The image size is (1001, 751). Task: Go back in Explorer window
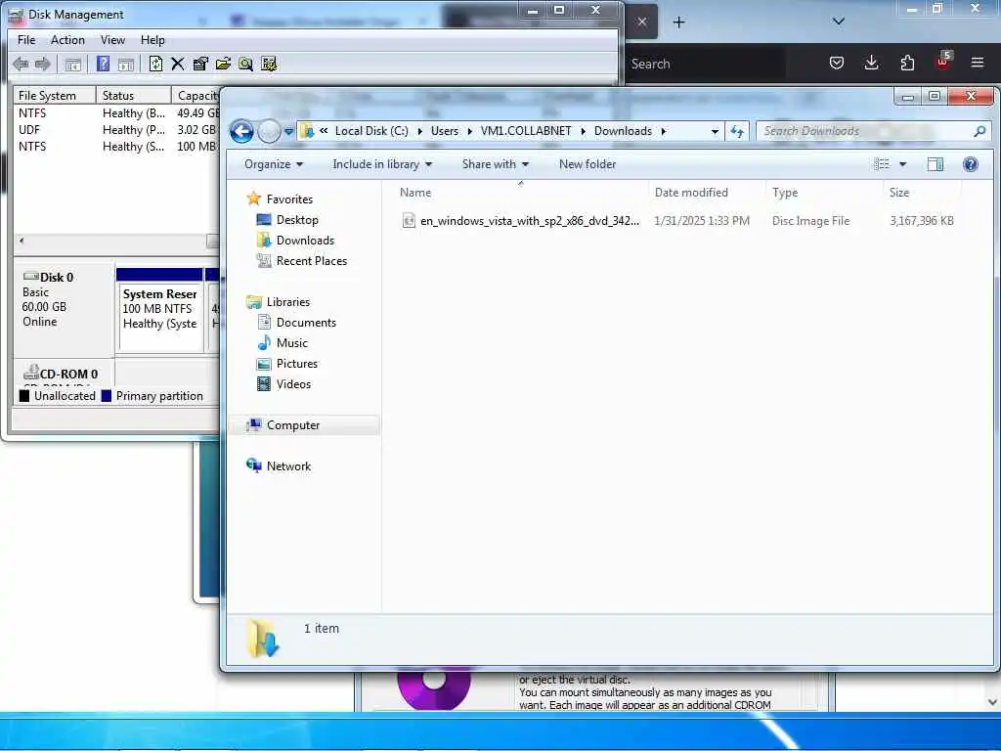tap(242, 132)
